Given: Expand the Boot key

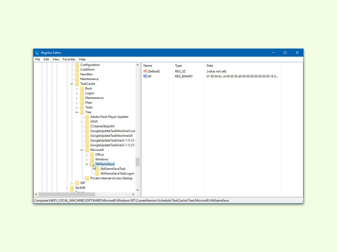Looking at the screenshot, I should (77, 89).
